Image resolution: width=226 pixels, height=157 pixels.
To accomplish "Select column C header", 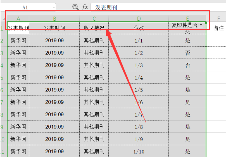I will [x=94, y=19].
